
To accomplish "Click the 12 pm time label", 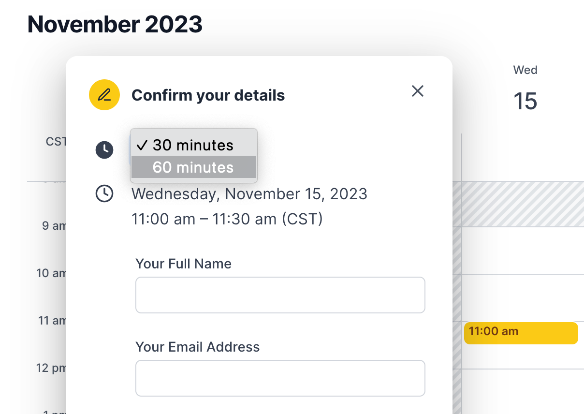I will (51, 368).
